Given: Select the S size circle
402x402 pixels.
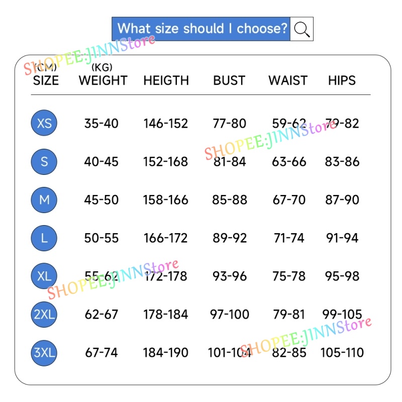Looking at the screenshot, I should (x=44, y=161).
